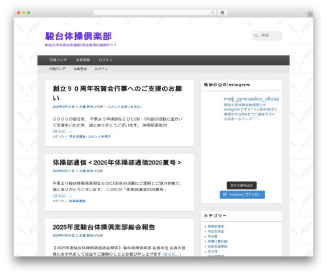Click the yellow minimize window button
The height and width of the screenshot is (276, 327).
[x=24, y=13]
